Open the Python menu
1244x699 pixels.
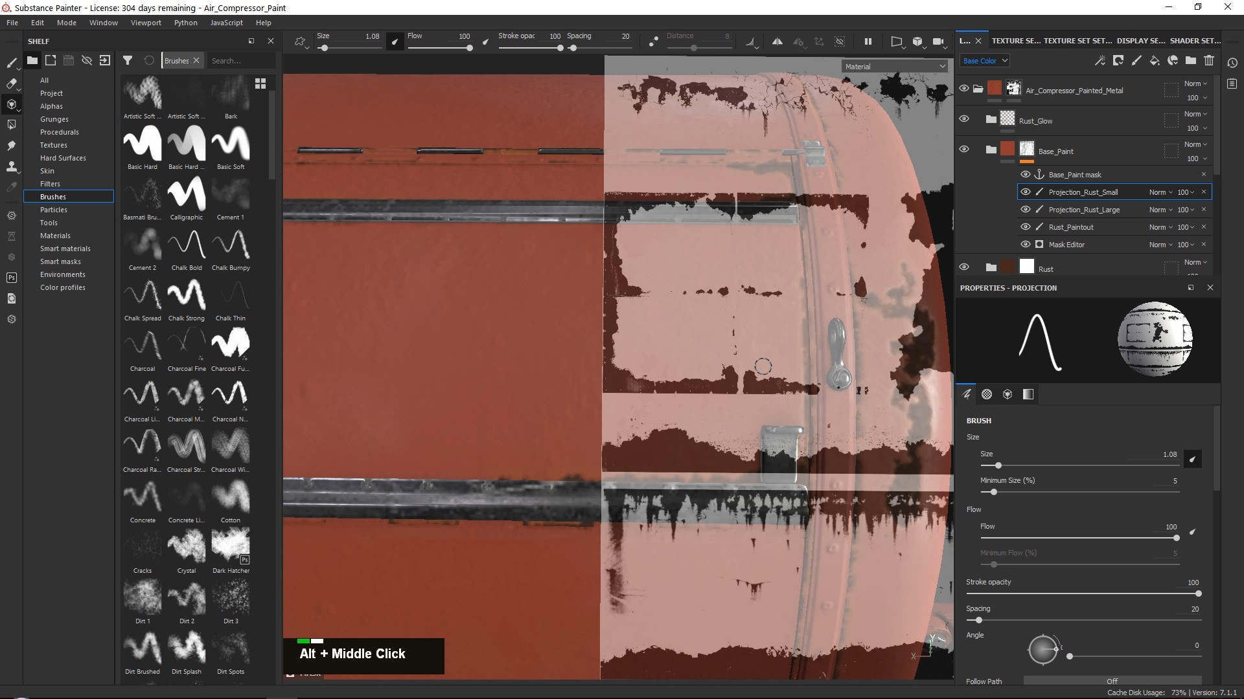coord(185,23)
